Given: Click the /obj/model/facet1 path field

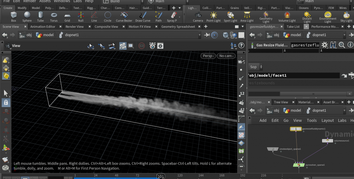Looking at the screenshot, I should point(294,75).
